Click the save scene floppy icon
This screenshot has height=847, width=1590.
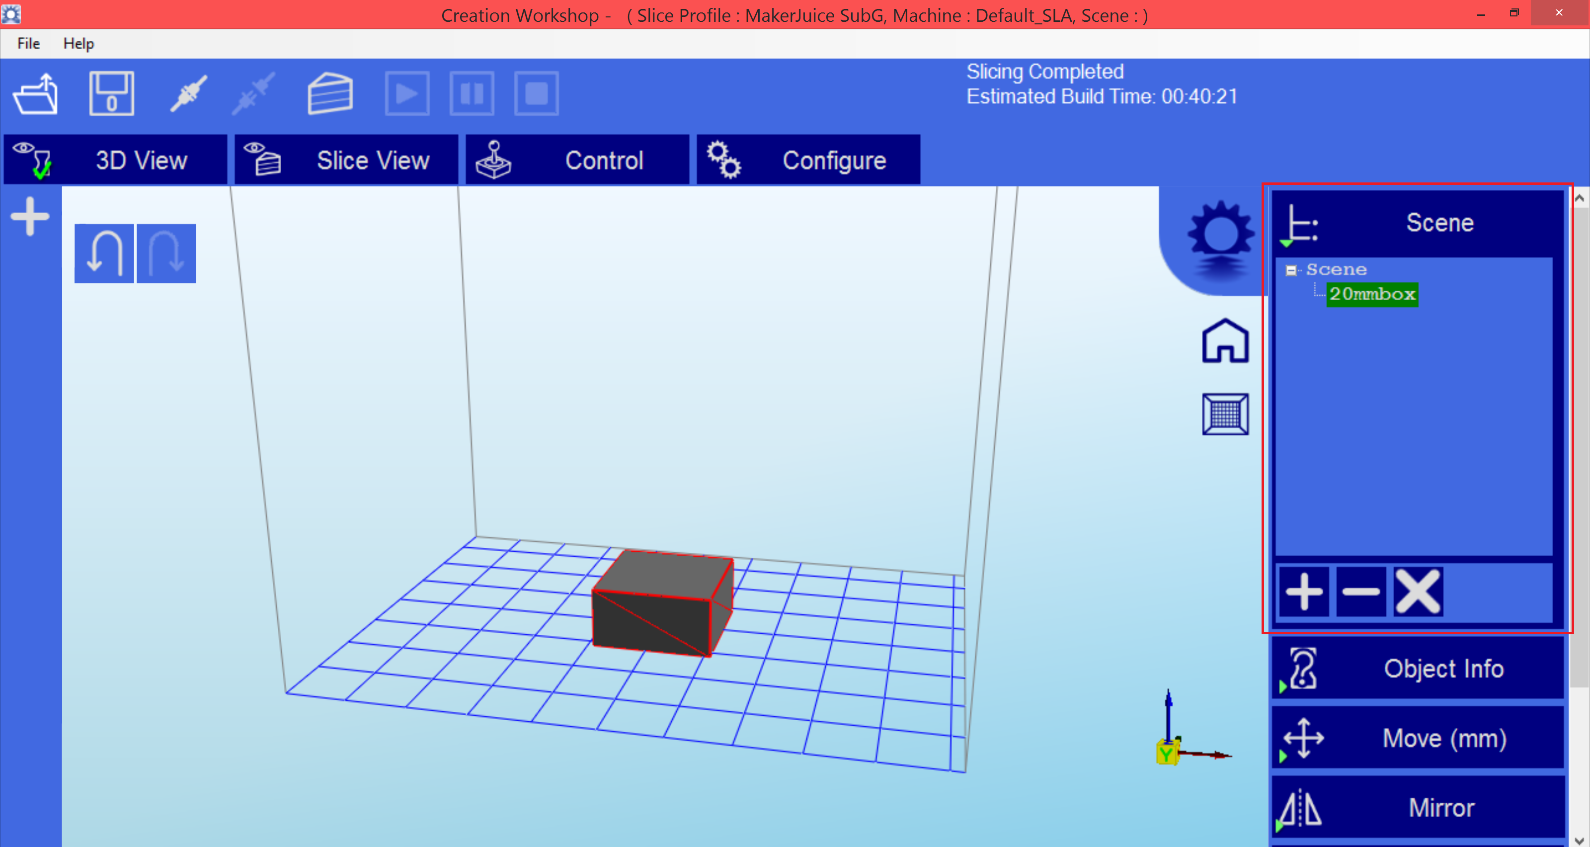(112, 94)
